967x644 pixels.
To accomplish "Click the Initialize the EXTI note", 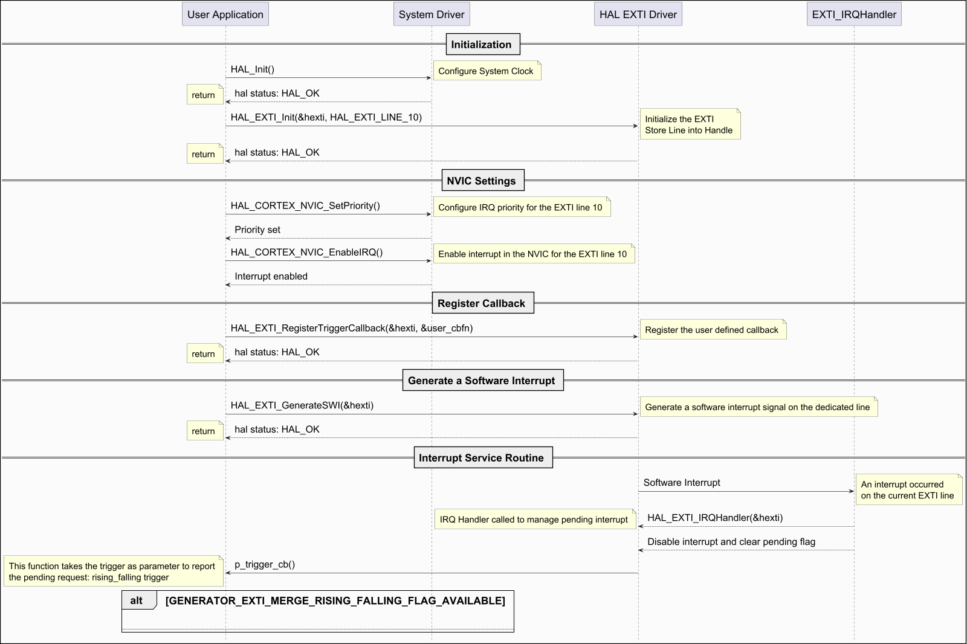I will click(690, 124).
